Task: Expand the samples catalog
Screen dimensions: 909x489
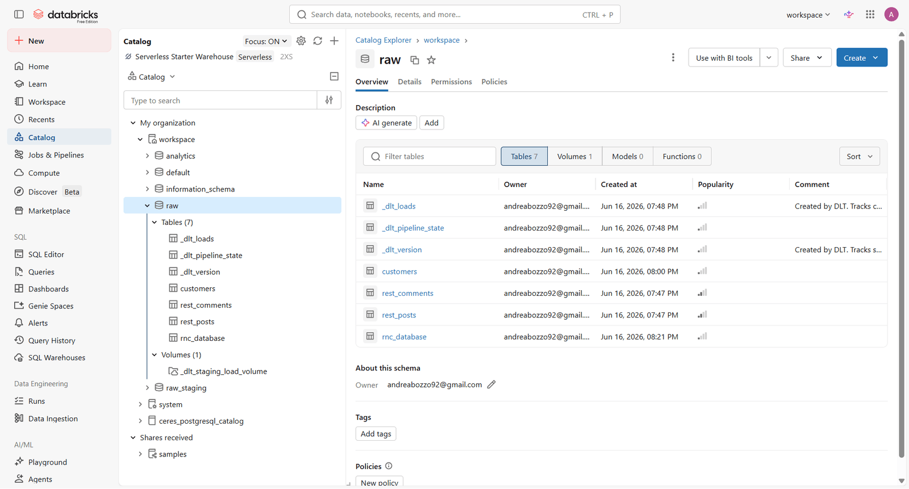Action: (140, 454)
